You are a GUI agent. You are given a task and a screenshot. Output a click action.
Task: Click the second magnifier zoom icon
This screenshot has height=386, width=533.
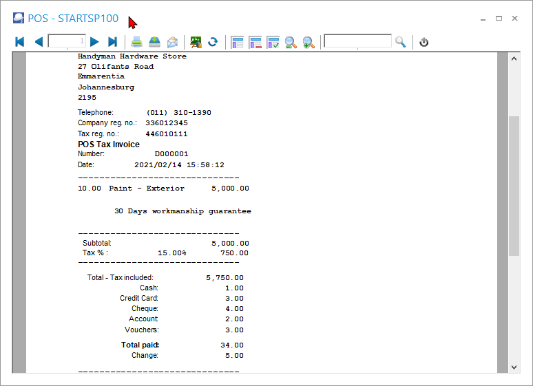tap(309, 42)
